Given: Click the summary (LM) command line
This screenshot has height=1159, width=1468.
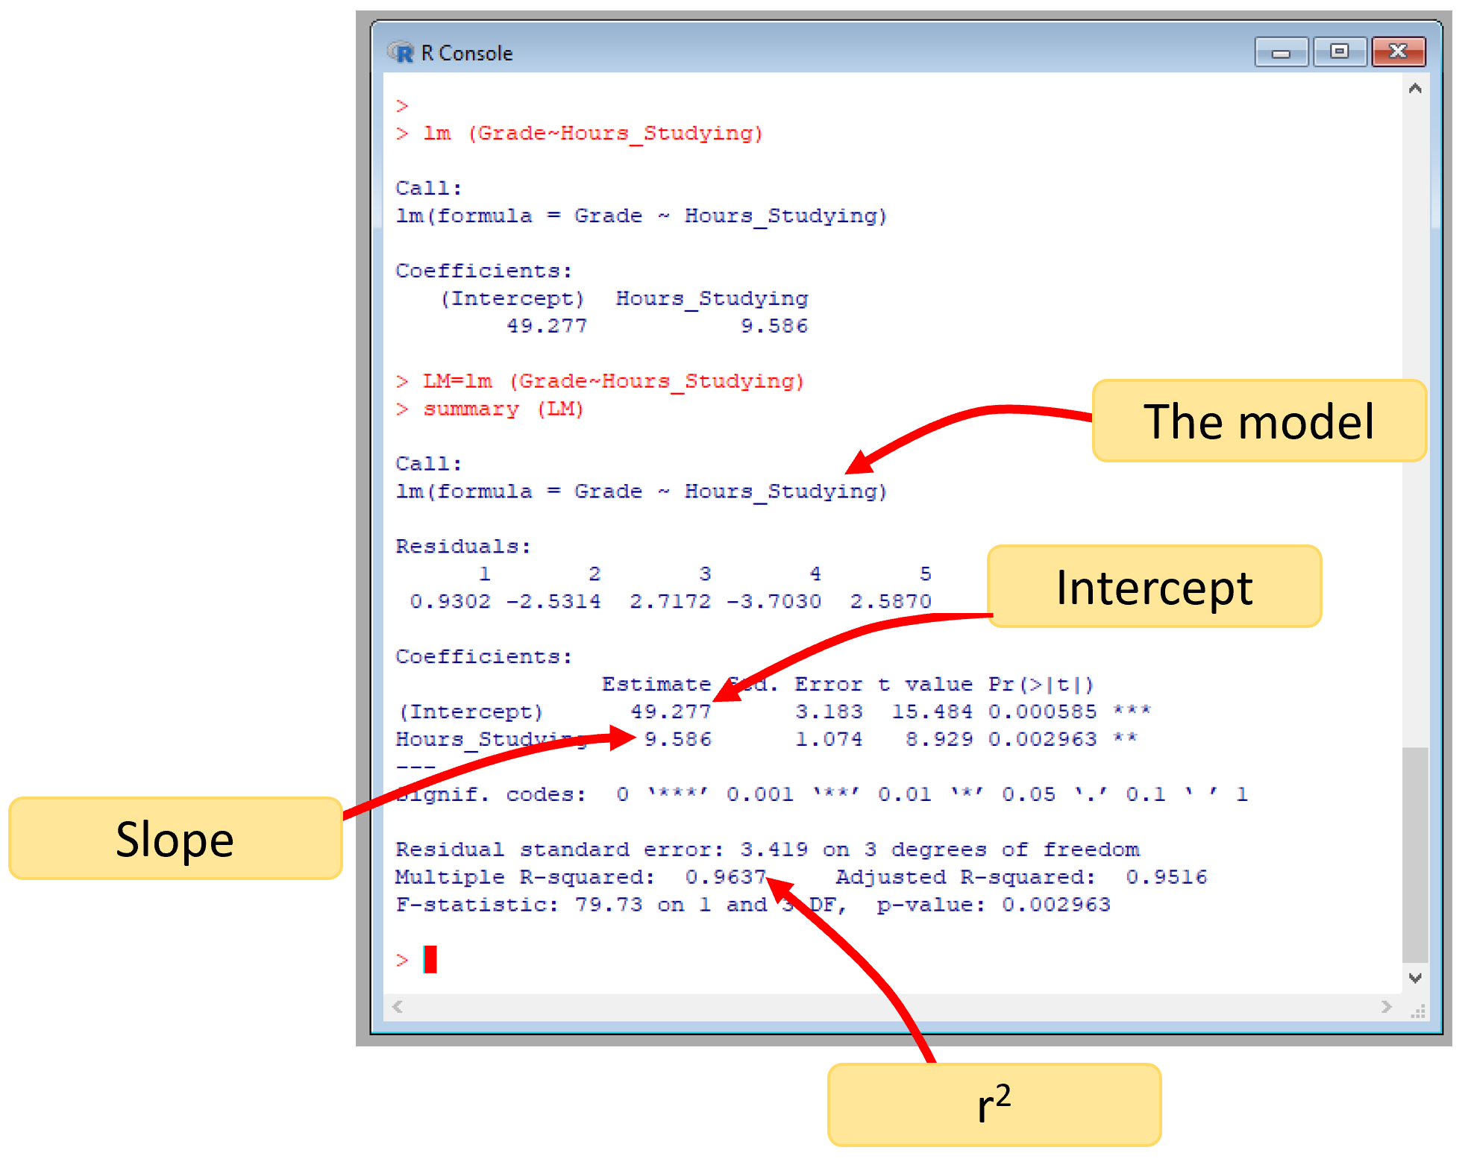Looking at the screenshot, I should (504, 409).
